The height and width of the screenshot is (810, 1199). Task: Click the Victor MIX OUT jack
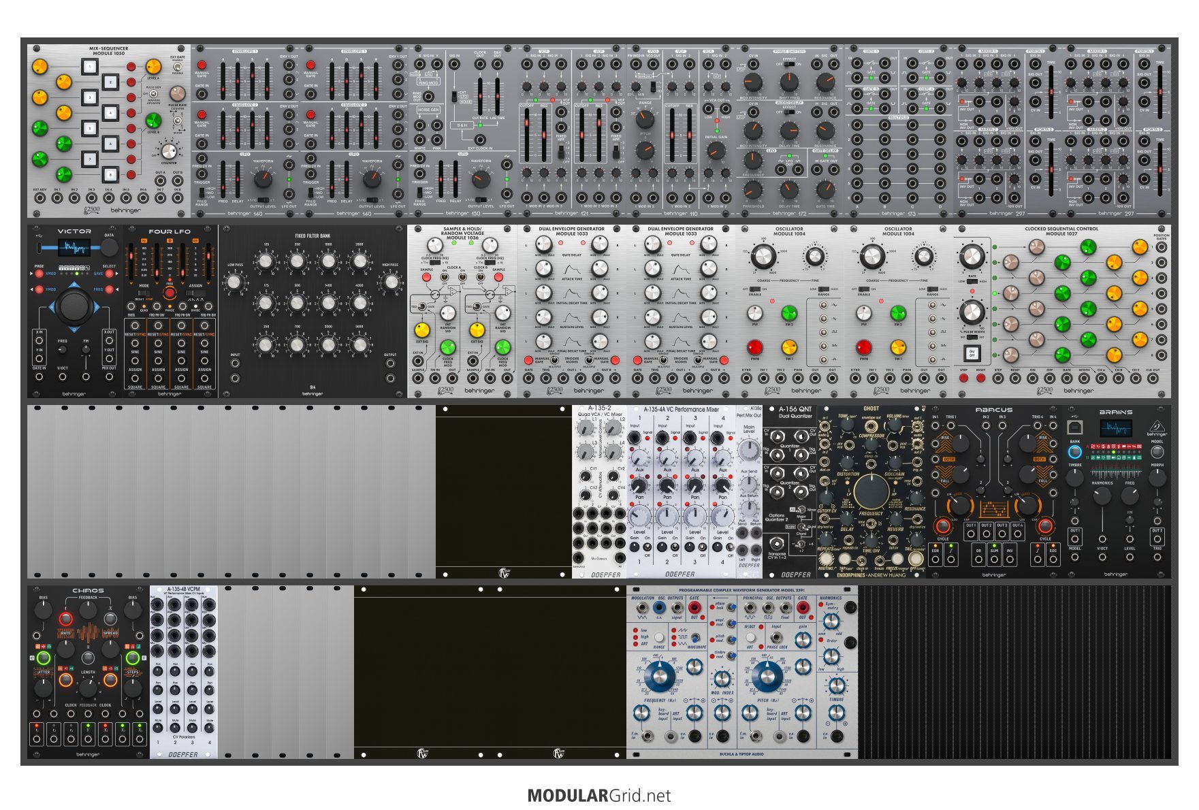point(109,376)
